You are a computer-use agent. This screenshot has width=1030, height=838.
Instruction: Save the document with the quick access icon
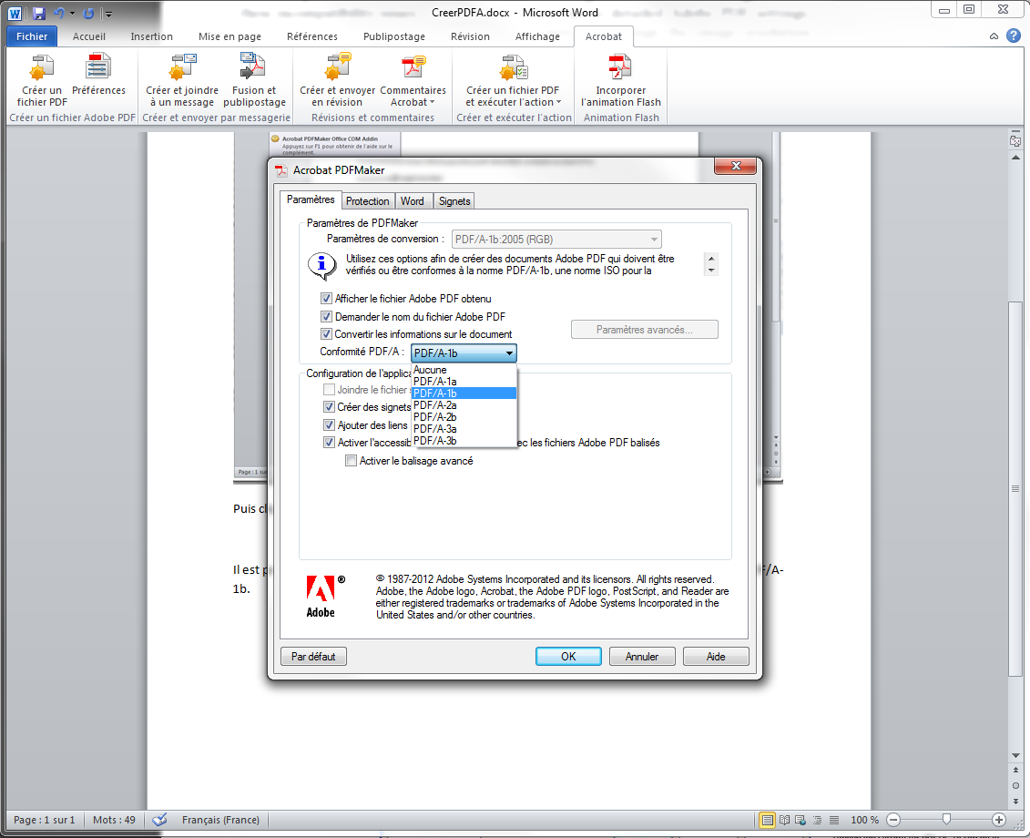[39, 14]
